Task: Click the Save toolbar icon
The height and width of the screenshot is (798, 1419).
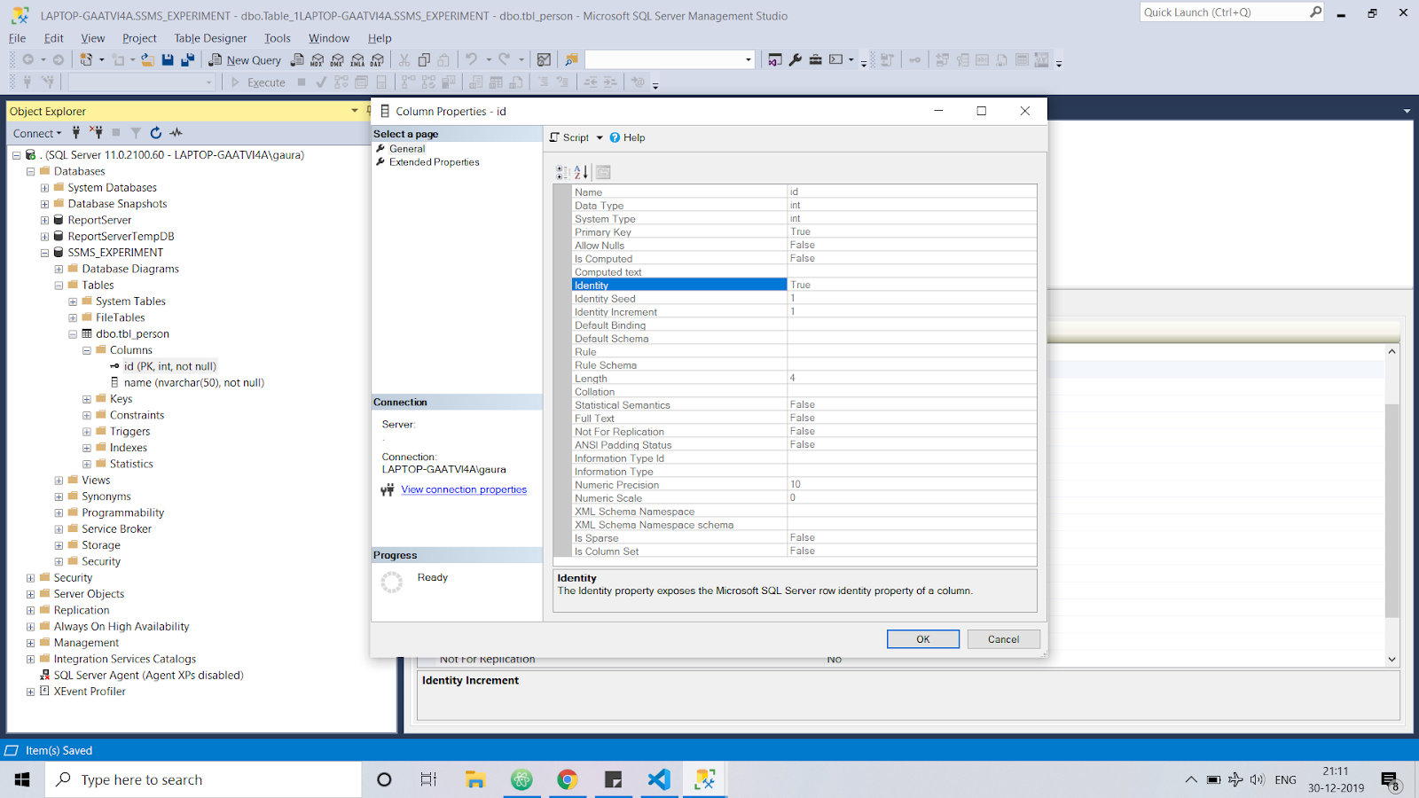Action: coord(167,59)
